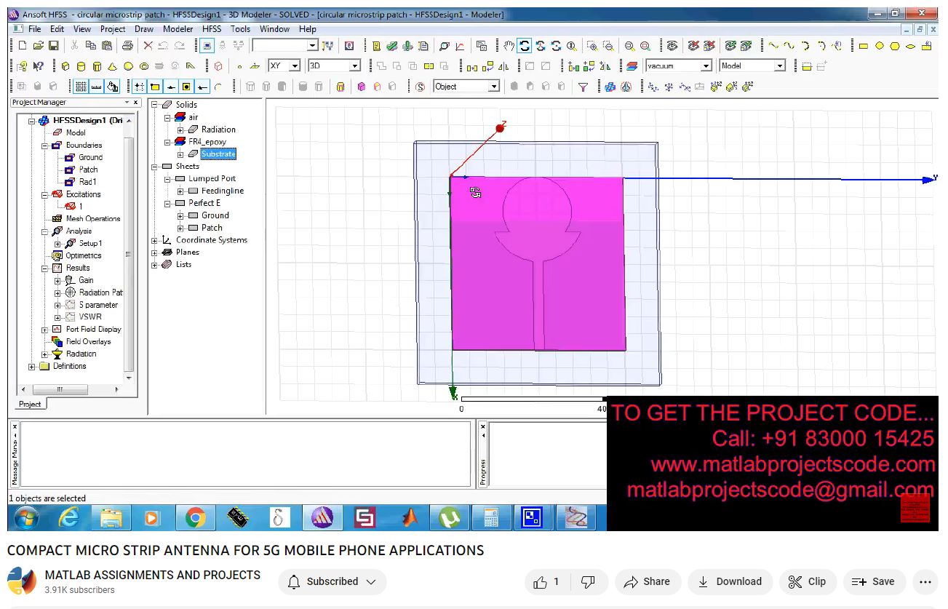Click the highlighted Rotate view tool

pyautogui.click(x=525, y=46)
